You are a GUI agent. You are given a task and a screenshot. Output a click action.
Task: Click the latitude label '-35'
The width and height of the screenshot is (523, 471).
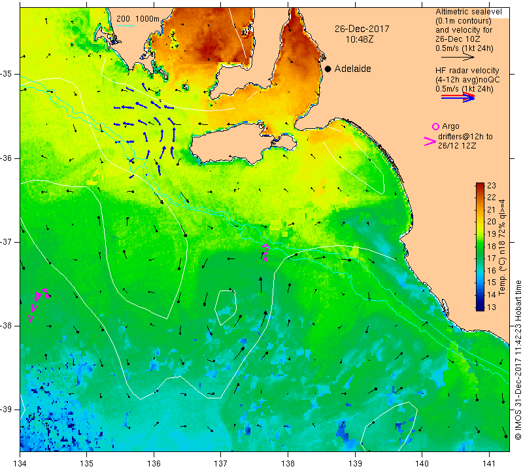[7, 74]
